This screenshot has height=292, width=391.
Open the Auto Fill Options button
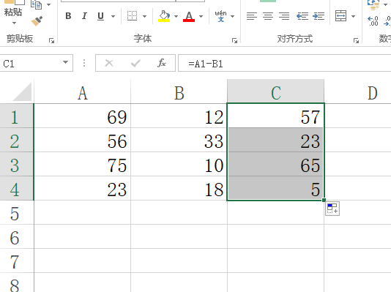point(332,209)
